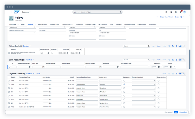Screen dimensions: 195x119
Task: Open the support headset icon
Action: point(171,12)
